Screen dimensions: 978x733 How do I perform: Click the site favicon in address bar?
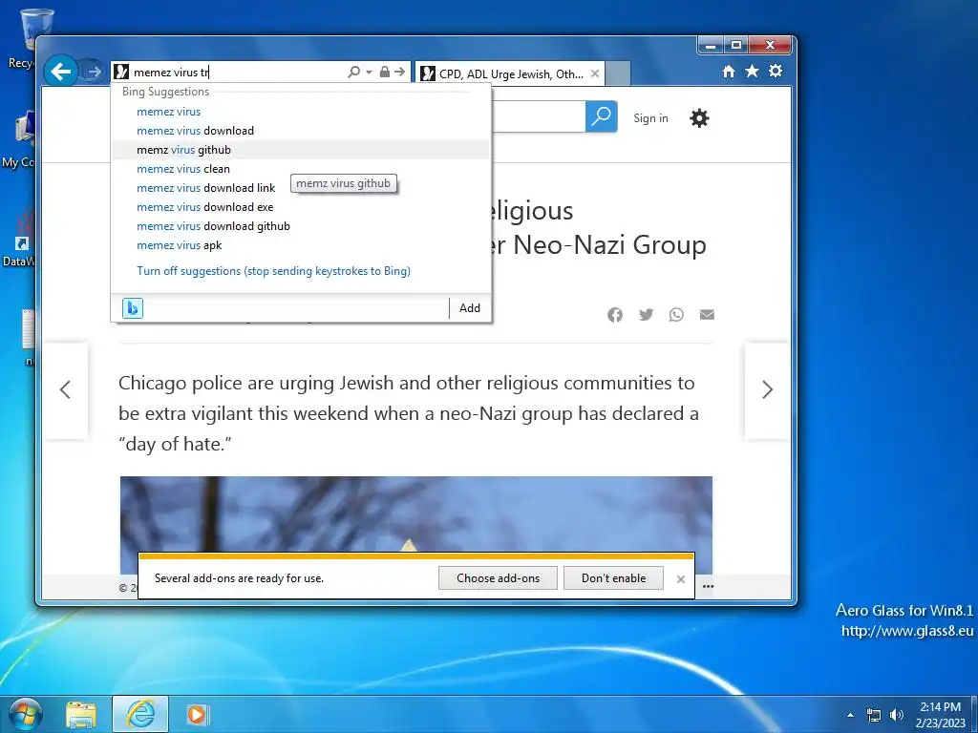121,73
